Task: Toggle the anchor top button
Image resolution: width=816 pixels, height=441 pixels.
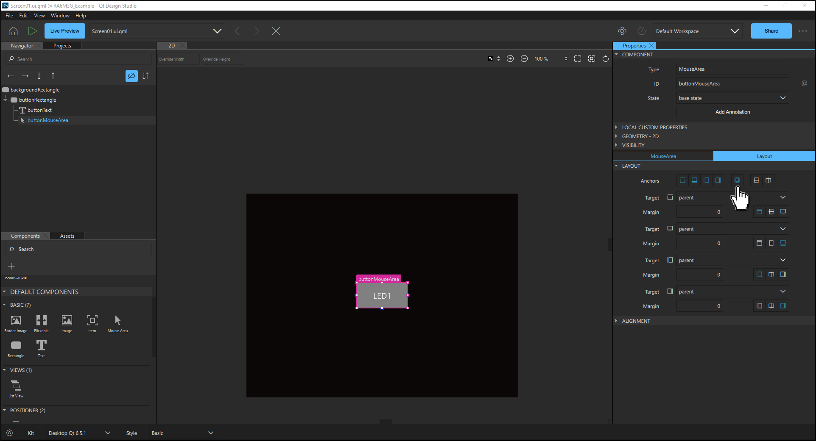Action: [x=682, y=180]
